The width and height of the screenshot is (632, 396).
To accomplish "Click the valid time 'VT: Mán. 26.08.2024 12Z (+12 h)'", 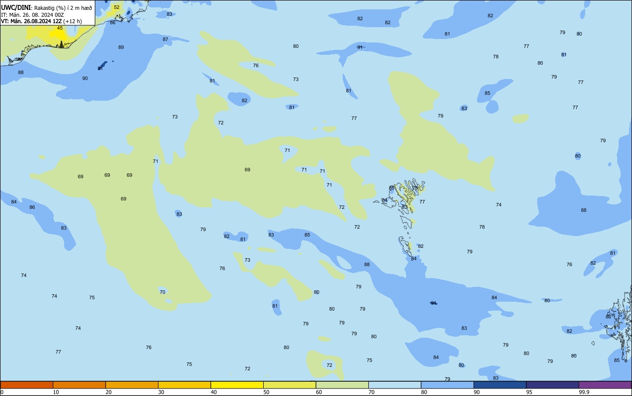I will [x=41, y=21].
